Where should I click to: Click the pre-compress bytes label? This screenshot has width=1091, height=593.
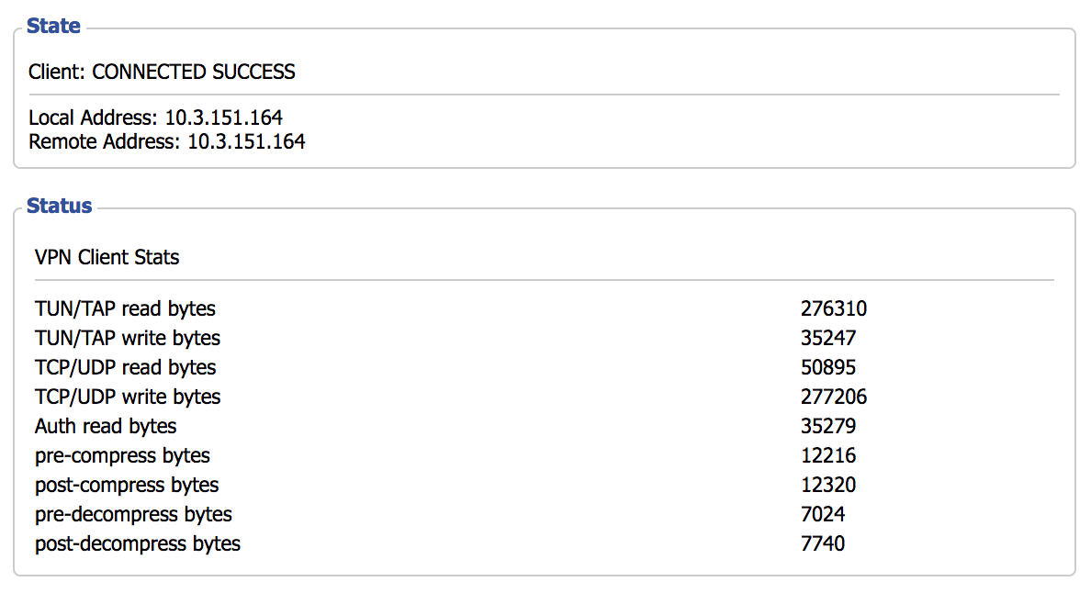point(122,455)
